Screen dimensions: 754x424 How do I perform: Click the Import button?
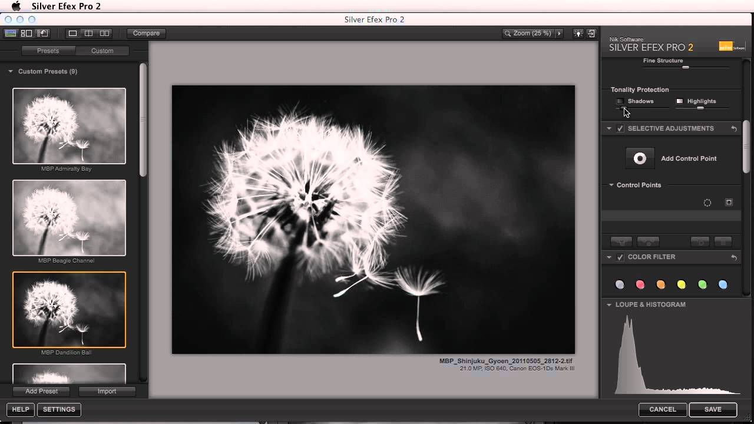coord(107,391)
